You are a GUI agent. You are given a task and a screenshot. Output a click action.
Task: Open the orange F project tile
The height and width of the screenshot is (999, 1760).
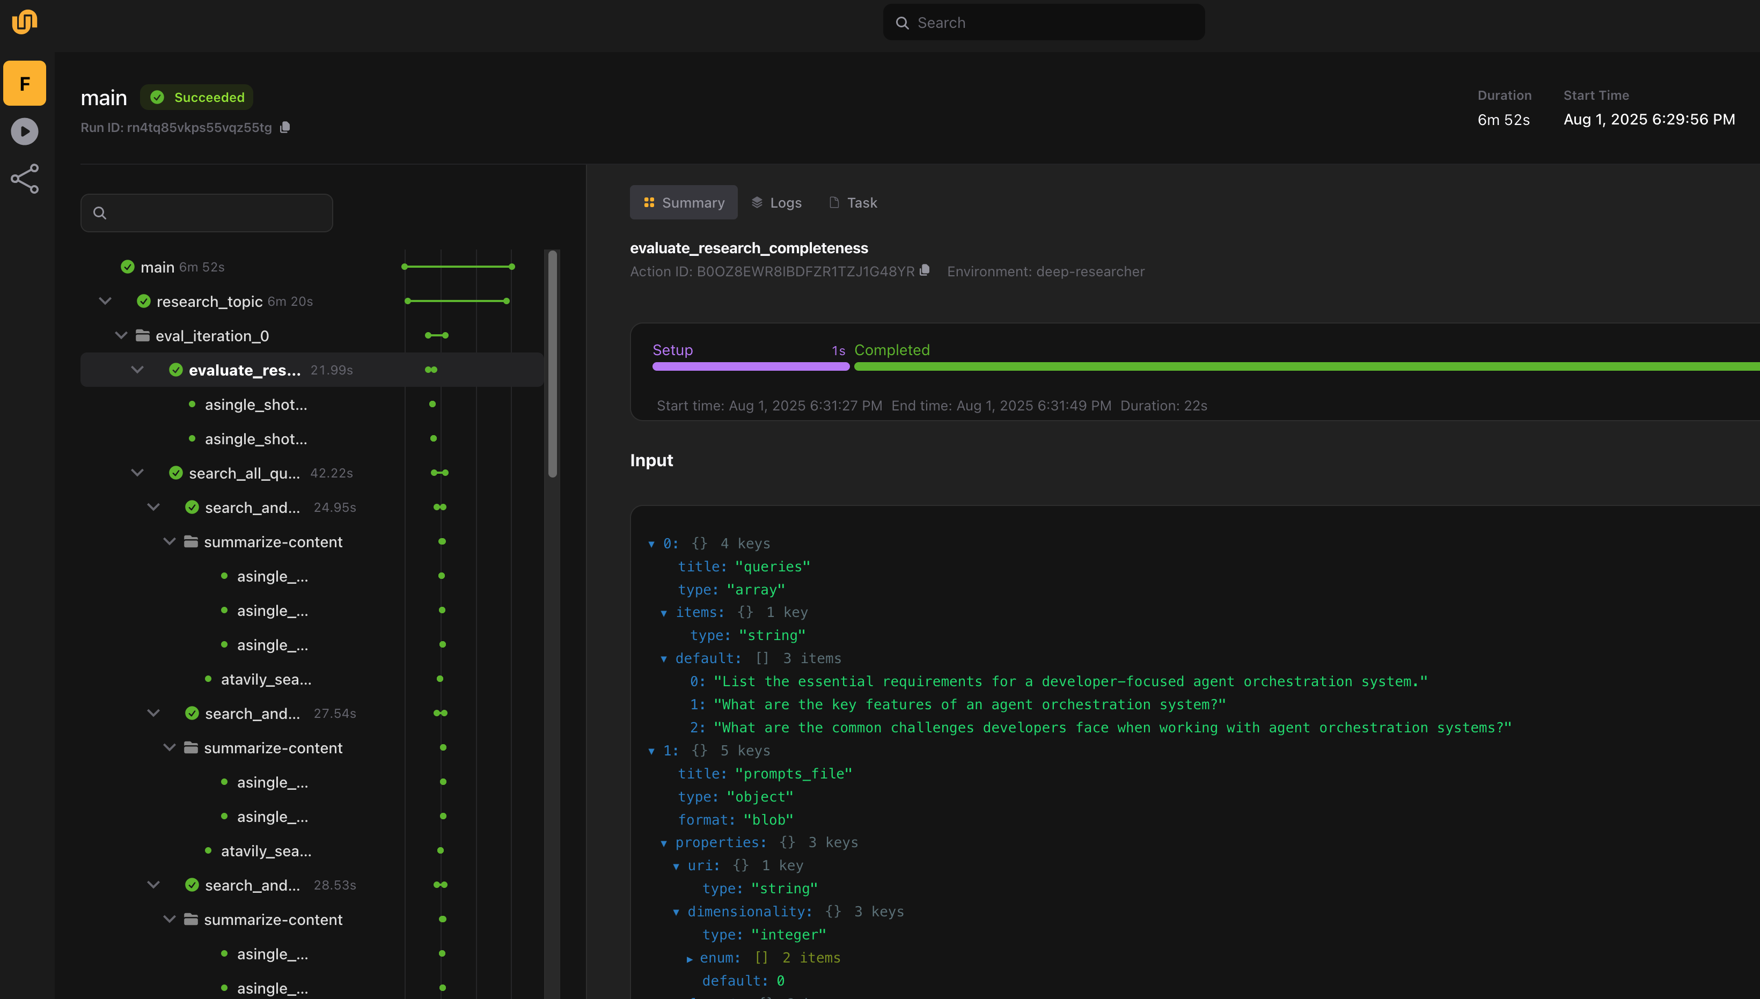25,83
